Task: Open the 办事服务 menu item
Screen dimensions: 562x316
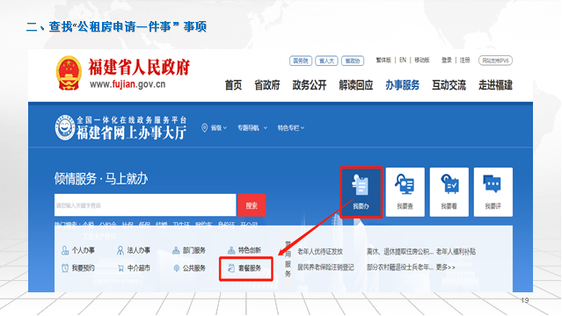Action: (x=402, y=85)
